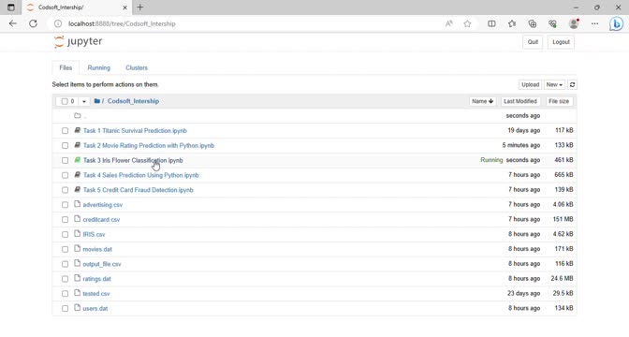
Task: Open browser settings and more menu
Action: coord(594,23)
